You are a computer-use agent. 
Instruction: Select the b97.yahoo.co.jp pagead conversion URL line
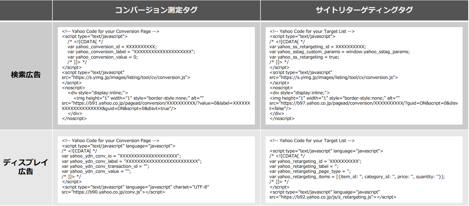click(364, 103)
